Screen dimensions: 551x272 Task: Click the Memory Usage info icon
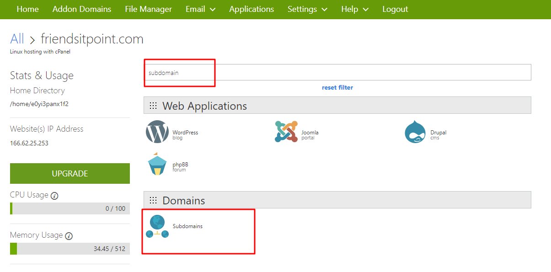[69, 236]
